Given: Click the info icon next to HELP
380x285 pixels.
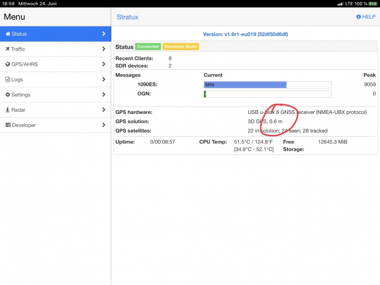Looking at the screenshot, I should point(359,17).
